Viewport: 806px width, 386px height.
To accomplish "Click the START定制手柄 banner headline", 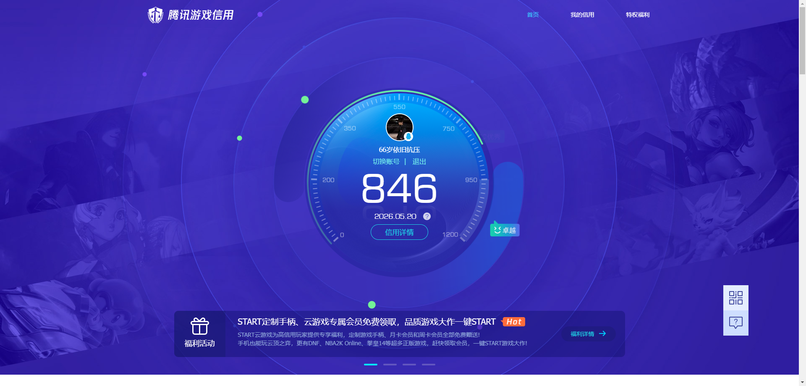I will point(366,322).
